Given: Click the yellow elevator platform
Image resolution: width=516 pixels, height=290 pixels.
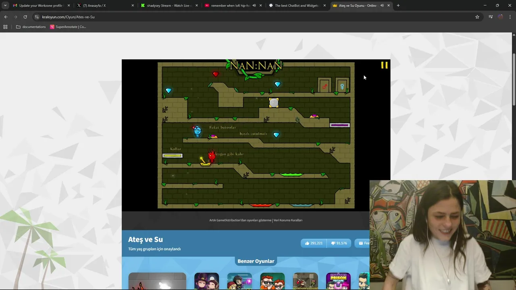Looking at the screenshot, I should click(173, 155).
